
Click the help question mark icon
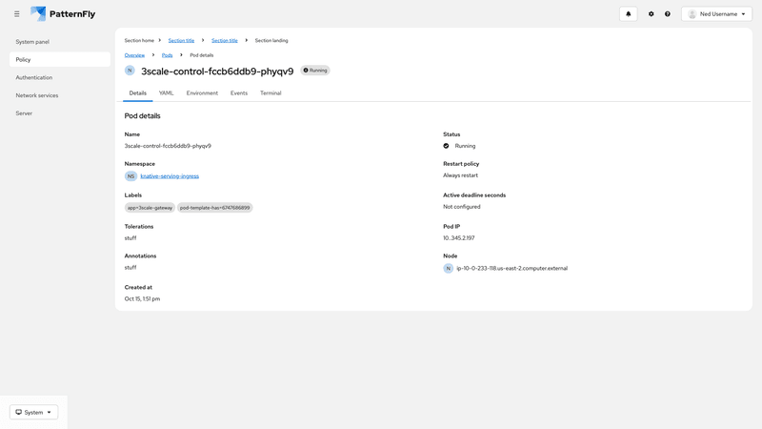pos(668,14)
